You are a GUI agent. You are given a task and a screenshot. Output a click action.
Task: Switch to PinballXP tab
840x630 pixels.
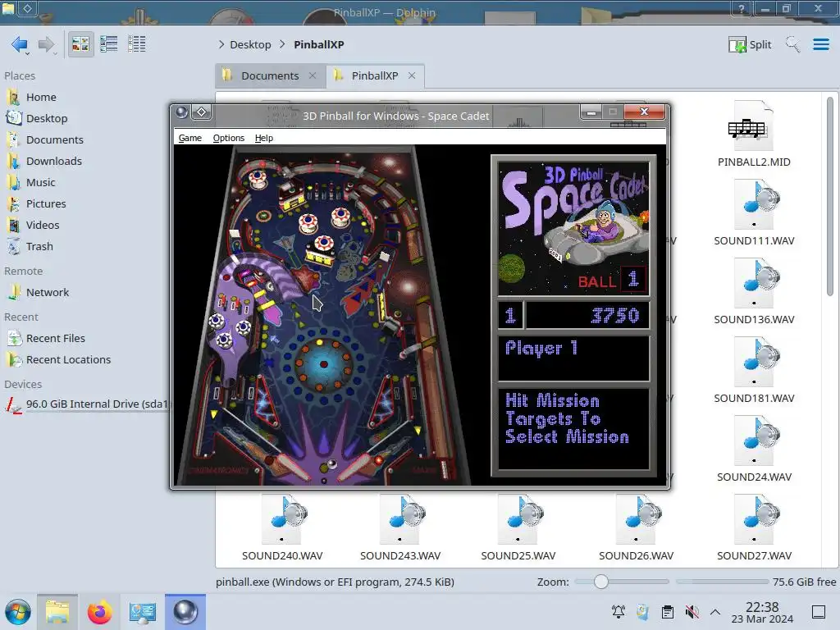pos(374,76)
